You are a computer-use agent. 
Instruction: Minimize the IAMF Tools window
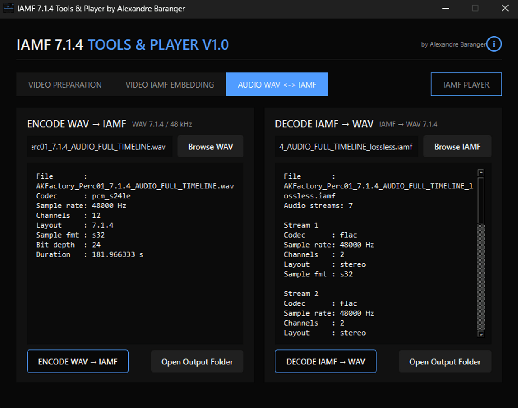click(445, 8)
